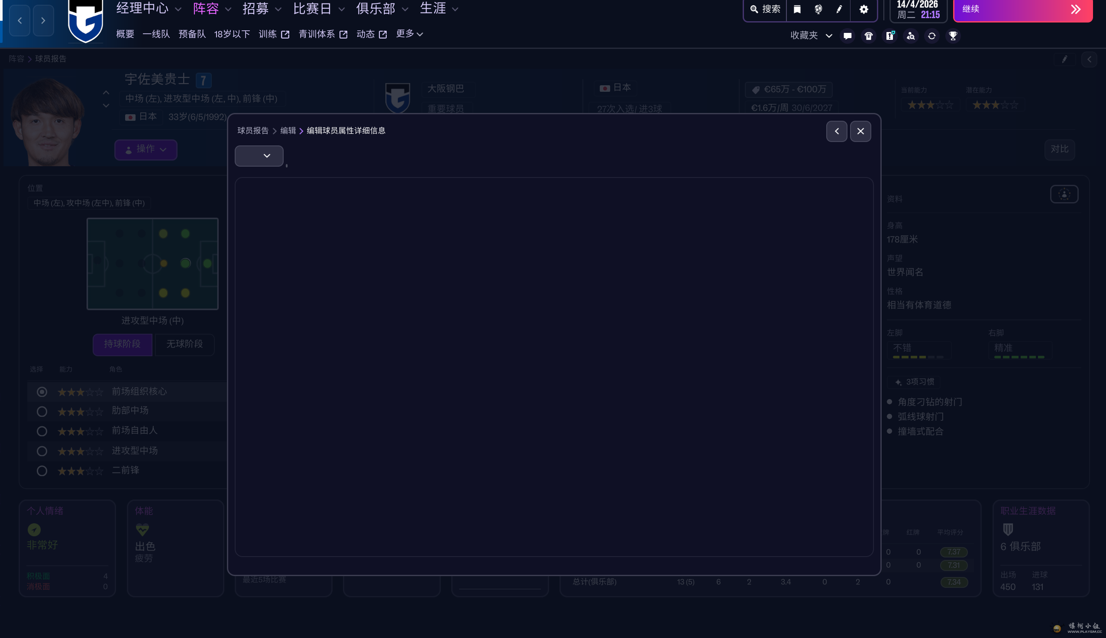Click the pencil edit icon in top bar

click(839, 9)
